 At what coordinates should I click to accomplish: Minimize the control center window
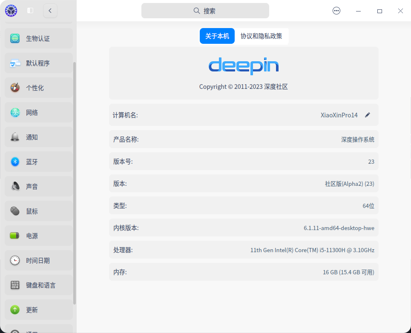click(x=358, y=11)
